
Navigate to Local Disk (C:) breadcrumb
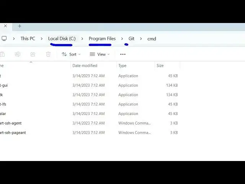(x=62, y=39)
